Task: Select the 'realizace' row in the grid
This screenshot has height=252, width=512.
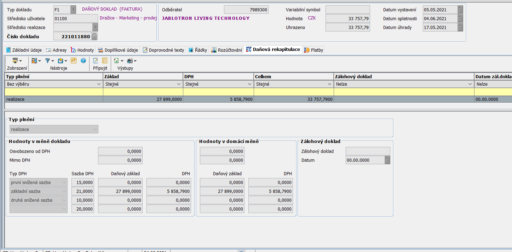Action: pos(53,99)
